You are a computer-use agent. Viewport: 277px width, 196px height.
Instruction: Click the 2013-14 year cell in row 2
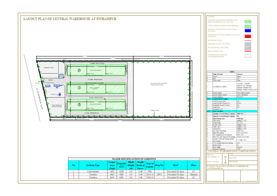150,174
